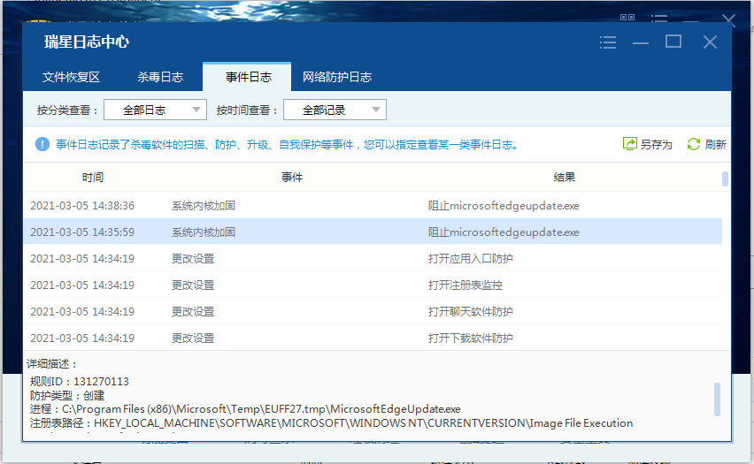
Task: Click the 防护类型：创建 line
Action: click(67, 395)
